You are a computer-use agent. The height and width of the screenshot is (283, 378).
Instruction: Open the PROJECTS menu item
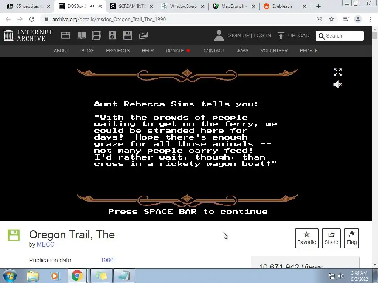(x=118, y=51)
